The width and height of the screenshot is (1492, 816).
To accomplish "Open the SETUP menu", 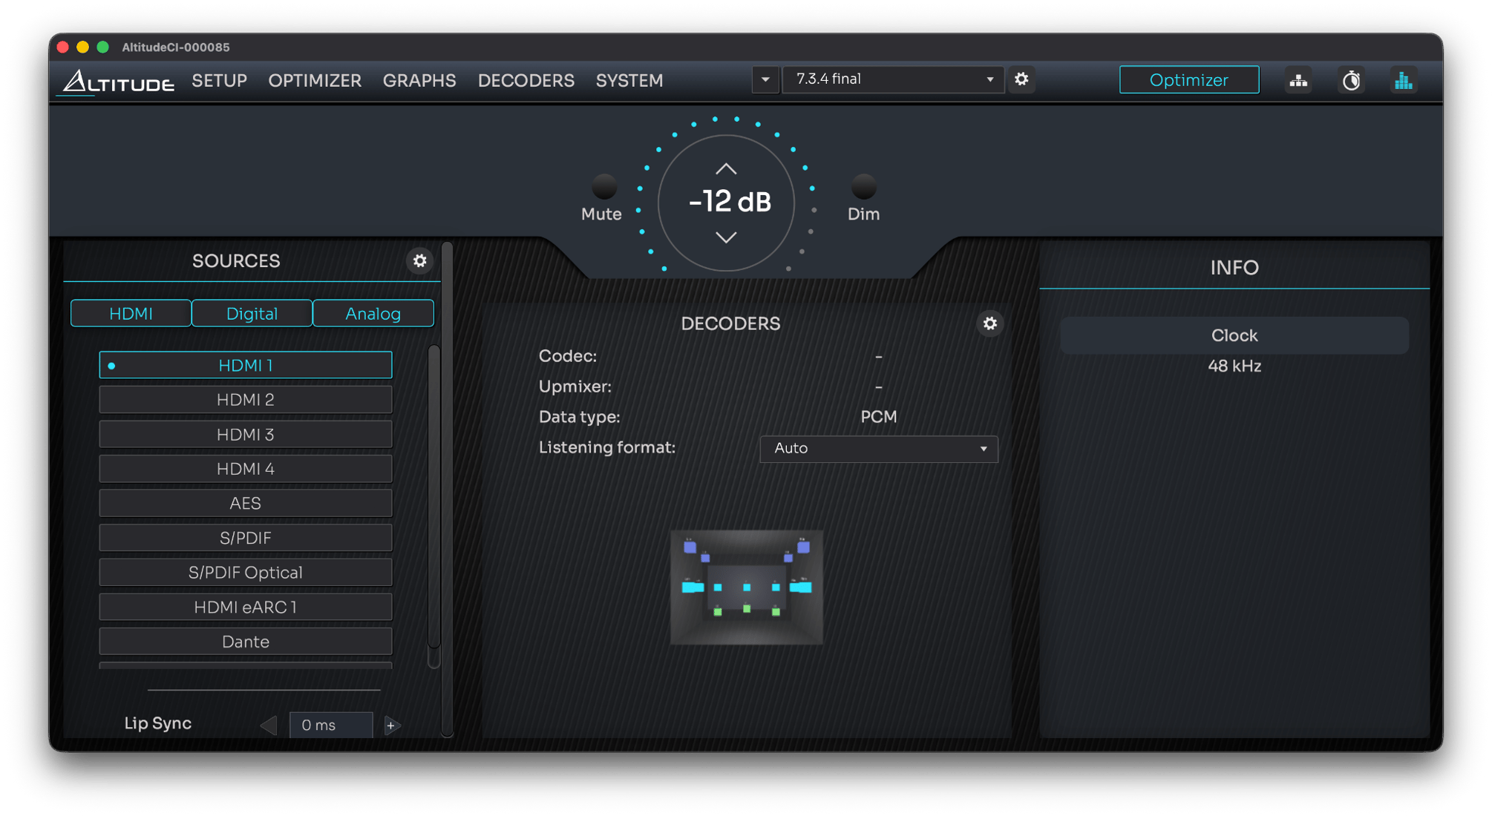I will [220, 80].
